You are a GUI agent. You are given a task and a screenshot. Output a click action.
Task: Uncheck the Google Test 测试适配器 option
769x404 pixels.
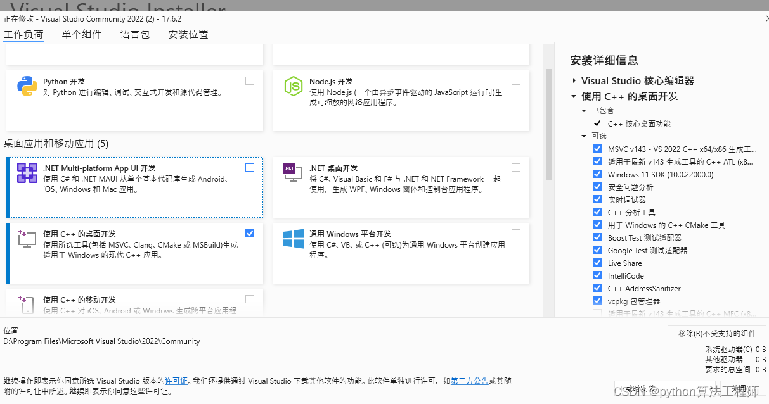click(597, 250)
